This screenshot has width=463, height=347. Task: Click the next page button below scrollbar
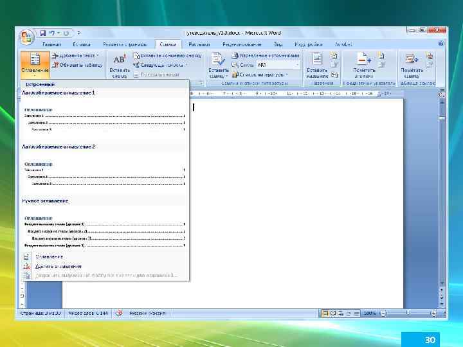[442, 304]
